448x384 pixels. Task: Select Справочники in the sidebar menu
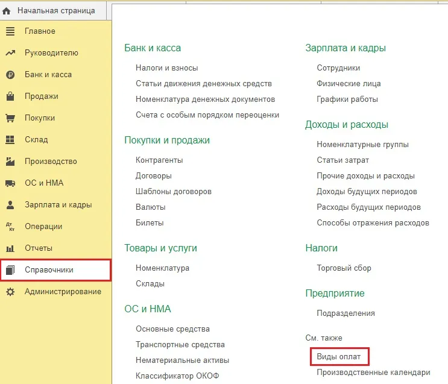click(49, 270)
